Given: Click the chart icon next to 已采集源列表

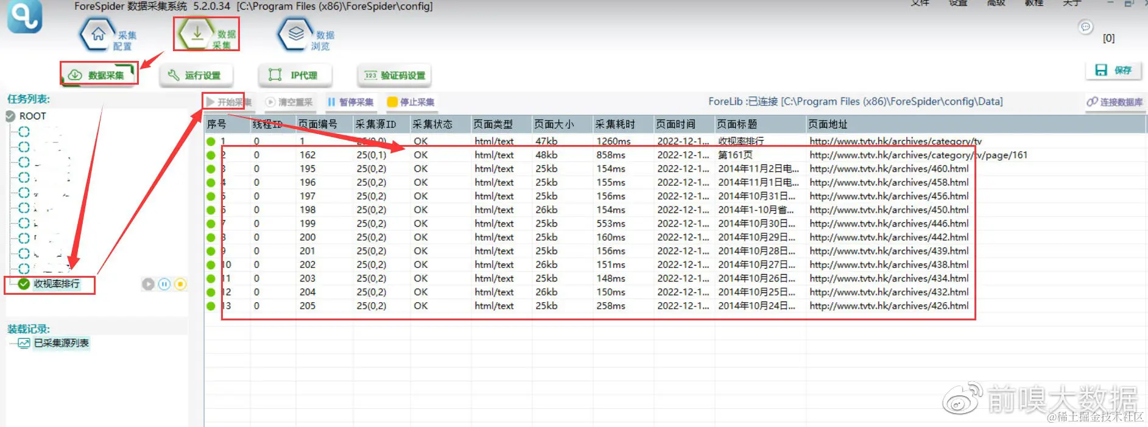Looking at the screenshot, I should click(24, 343).
